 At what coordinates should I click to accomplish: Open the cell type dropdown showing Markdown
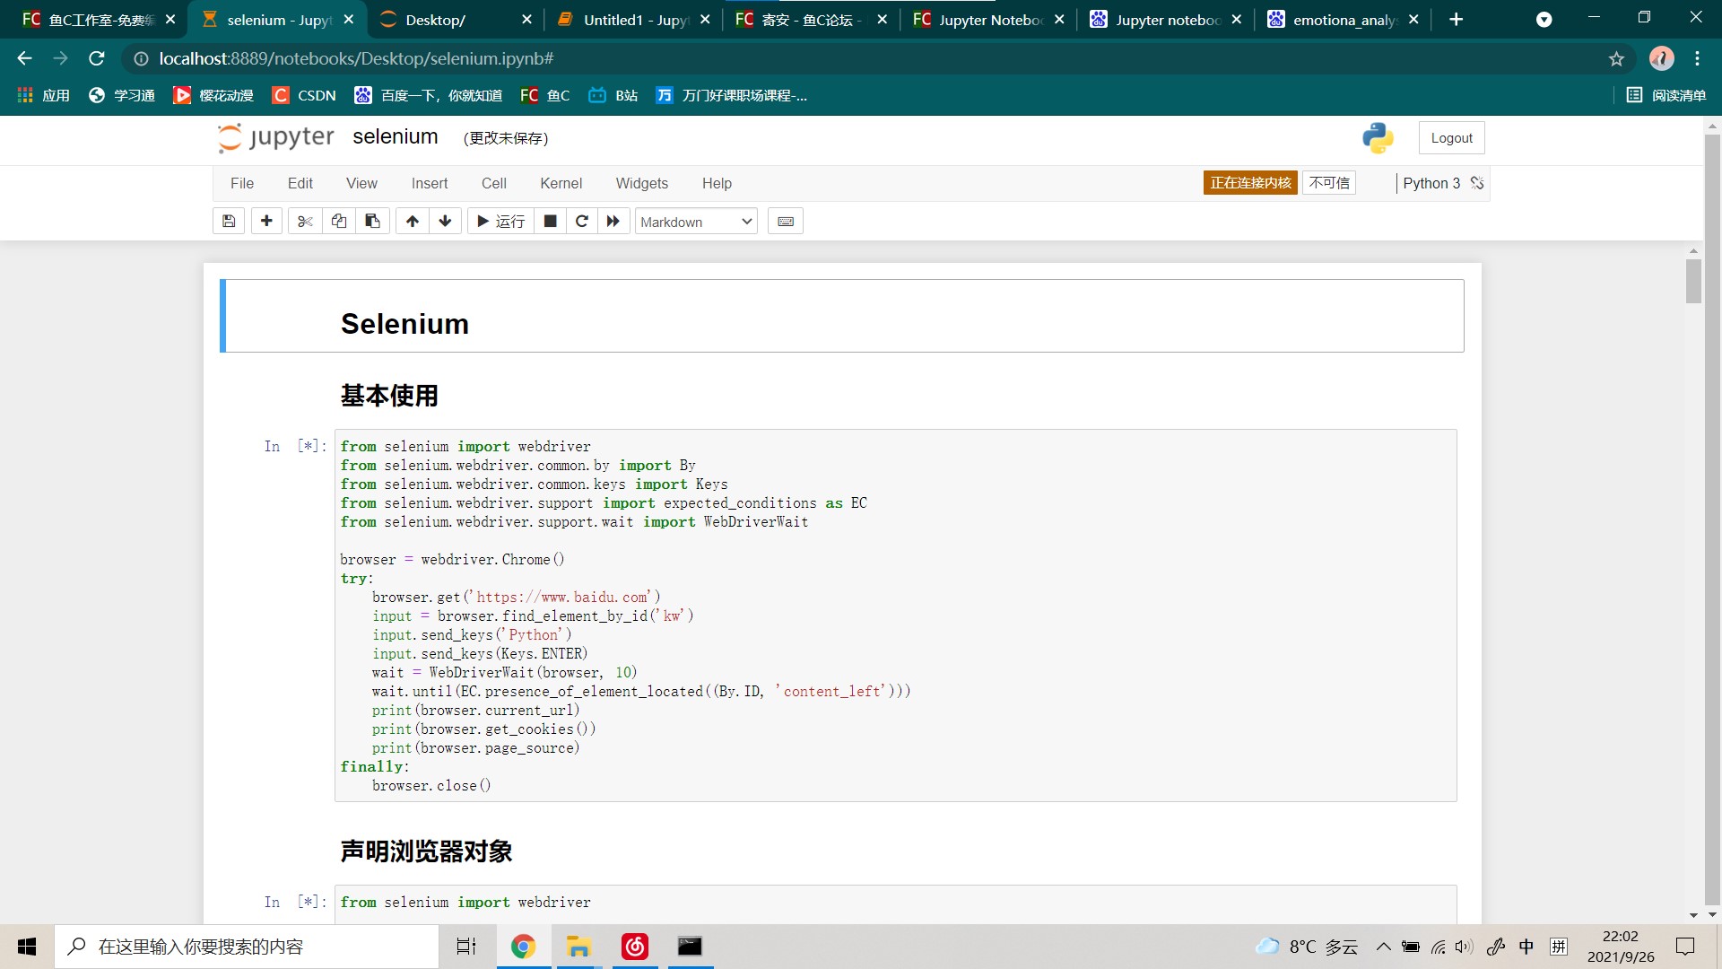coord(696,222)
